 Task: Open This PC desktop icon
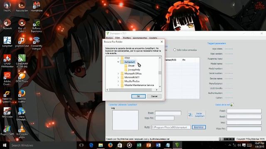(x=7, y=7)
